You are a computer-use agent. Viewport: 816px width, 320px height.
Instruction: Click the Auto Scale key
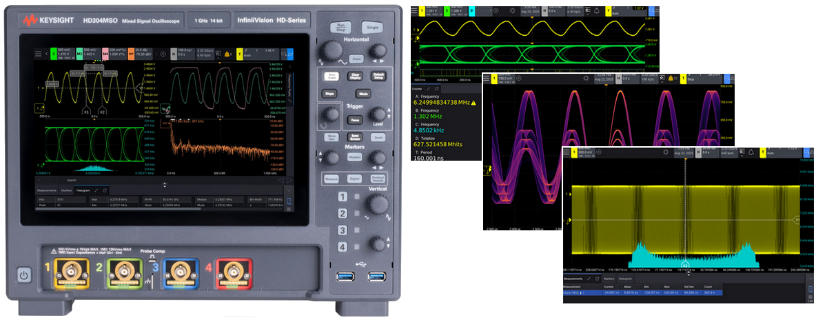click(x=331, y=77)
